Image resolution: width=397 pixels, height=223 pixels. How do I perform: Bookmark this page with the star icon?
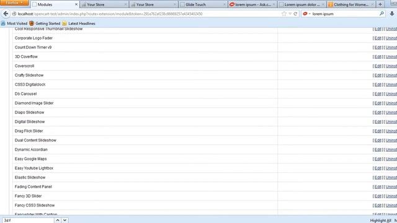(x=284, y=14)
